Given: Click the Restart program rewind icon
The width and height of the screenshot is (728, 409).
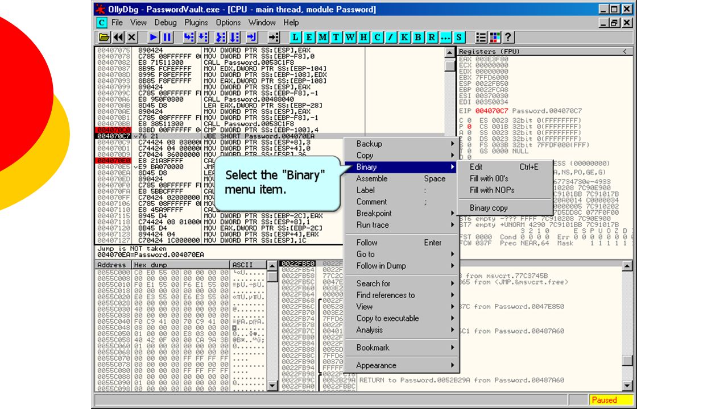Looking at the screenshot, I should pyautogui.click(x=118, y=37).
